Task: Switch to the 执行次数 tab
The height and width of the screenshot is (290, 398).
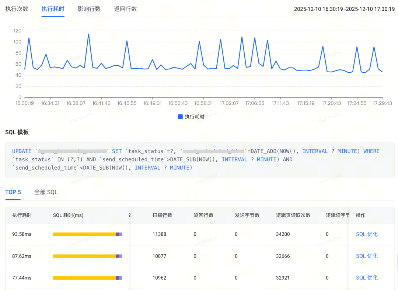Action: pos(17,9)
